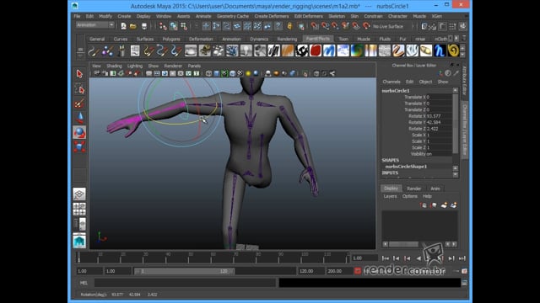Image resolution: width=540 pixels, height=303 pixels.
Task: Toggle Snap to grids magnet
Action: coord(315,26)
